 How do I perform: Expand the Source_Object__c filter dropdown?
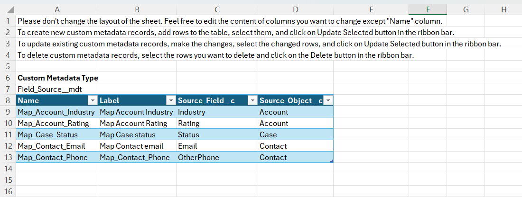tap(327, 101)
